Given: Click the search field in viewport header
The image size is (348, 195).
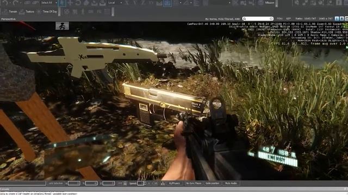Looking at the screenshot, I should point(257,19).
